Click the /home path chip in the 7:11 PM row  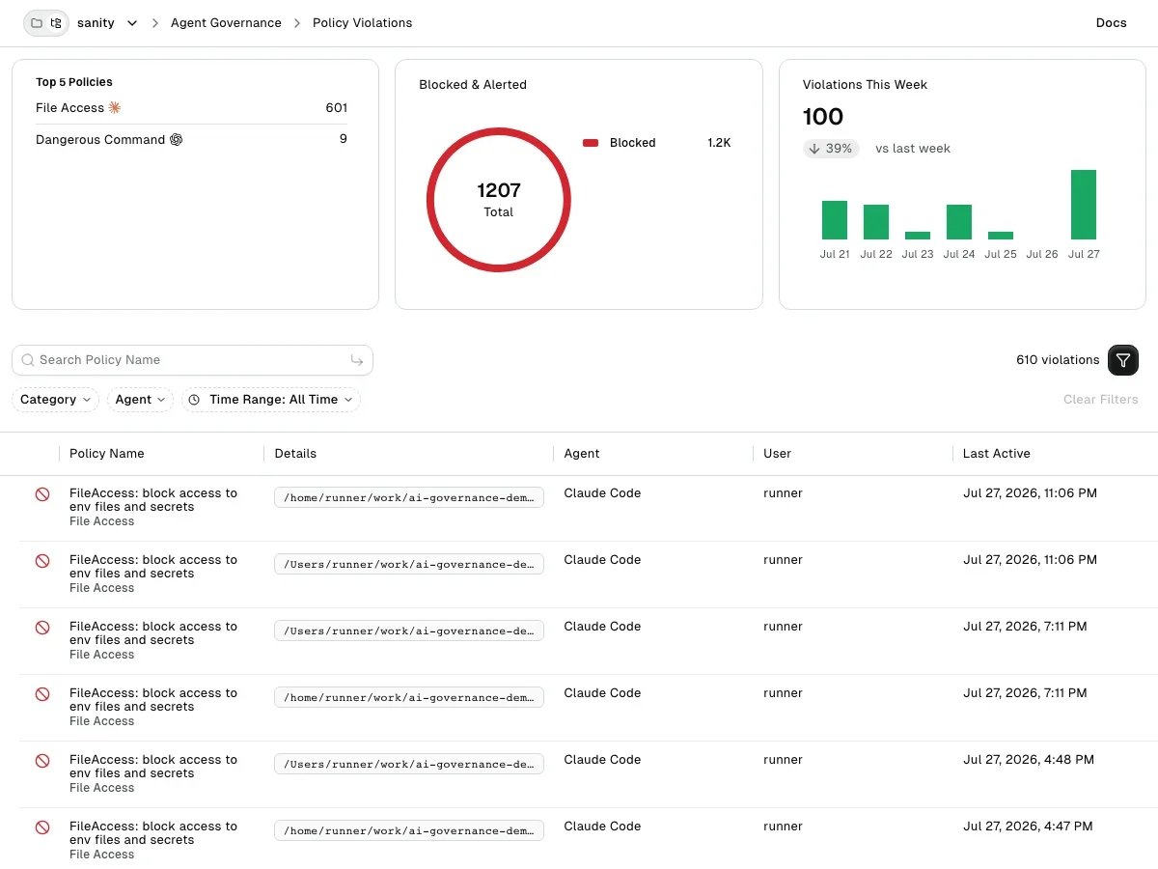(409, 697)
